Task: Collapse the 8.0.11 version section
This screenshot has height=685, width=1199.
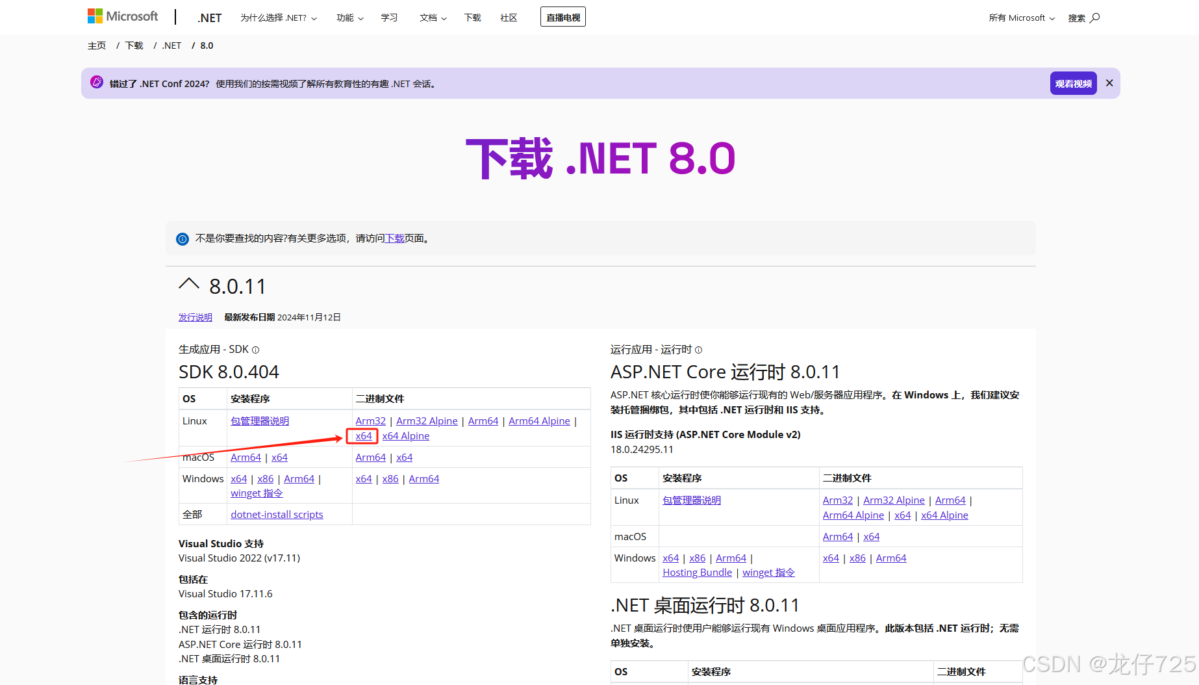Action: pos(189,284)
